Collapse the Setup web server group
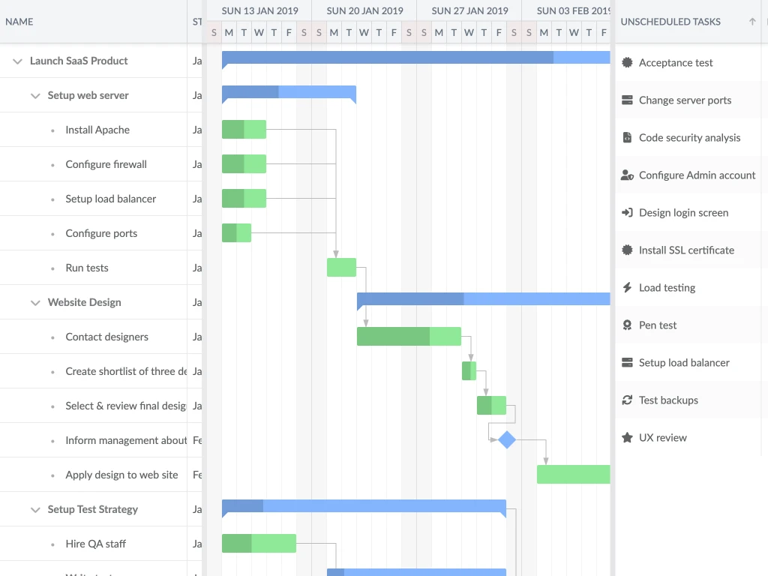 click(x=35, y=96)
